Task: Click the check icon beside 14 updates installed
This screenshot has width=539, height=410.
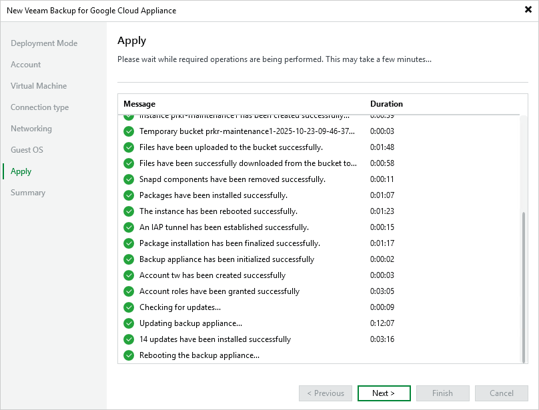Action: [129, 339]
